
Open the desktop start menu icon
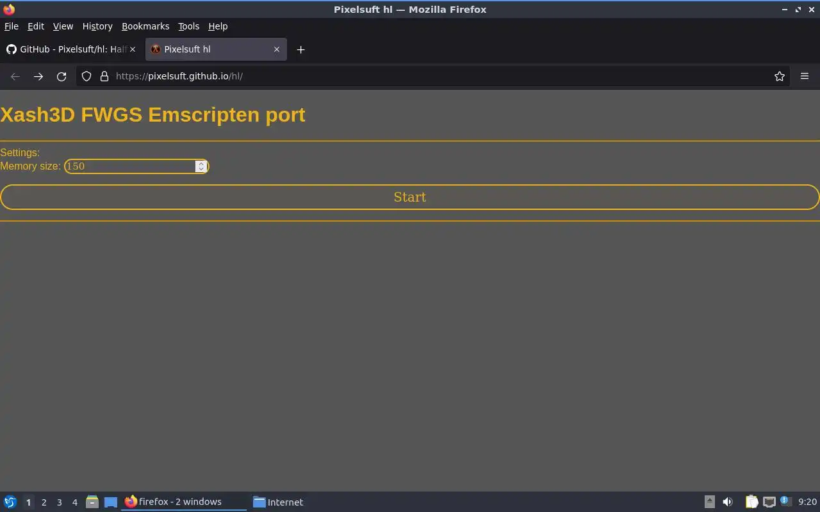pyautogui.click(x=10, y=502)
